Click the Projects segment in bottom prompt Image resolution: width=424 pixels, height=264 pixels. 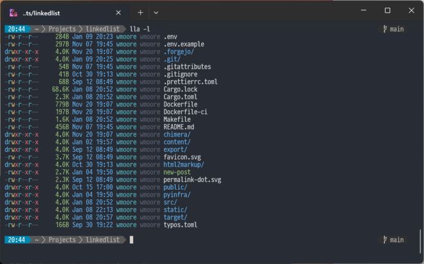pos(62,240)
